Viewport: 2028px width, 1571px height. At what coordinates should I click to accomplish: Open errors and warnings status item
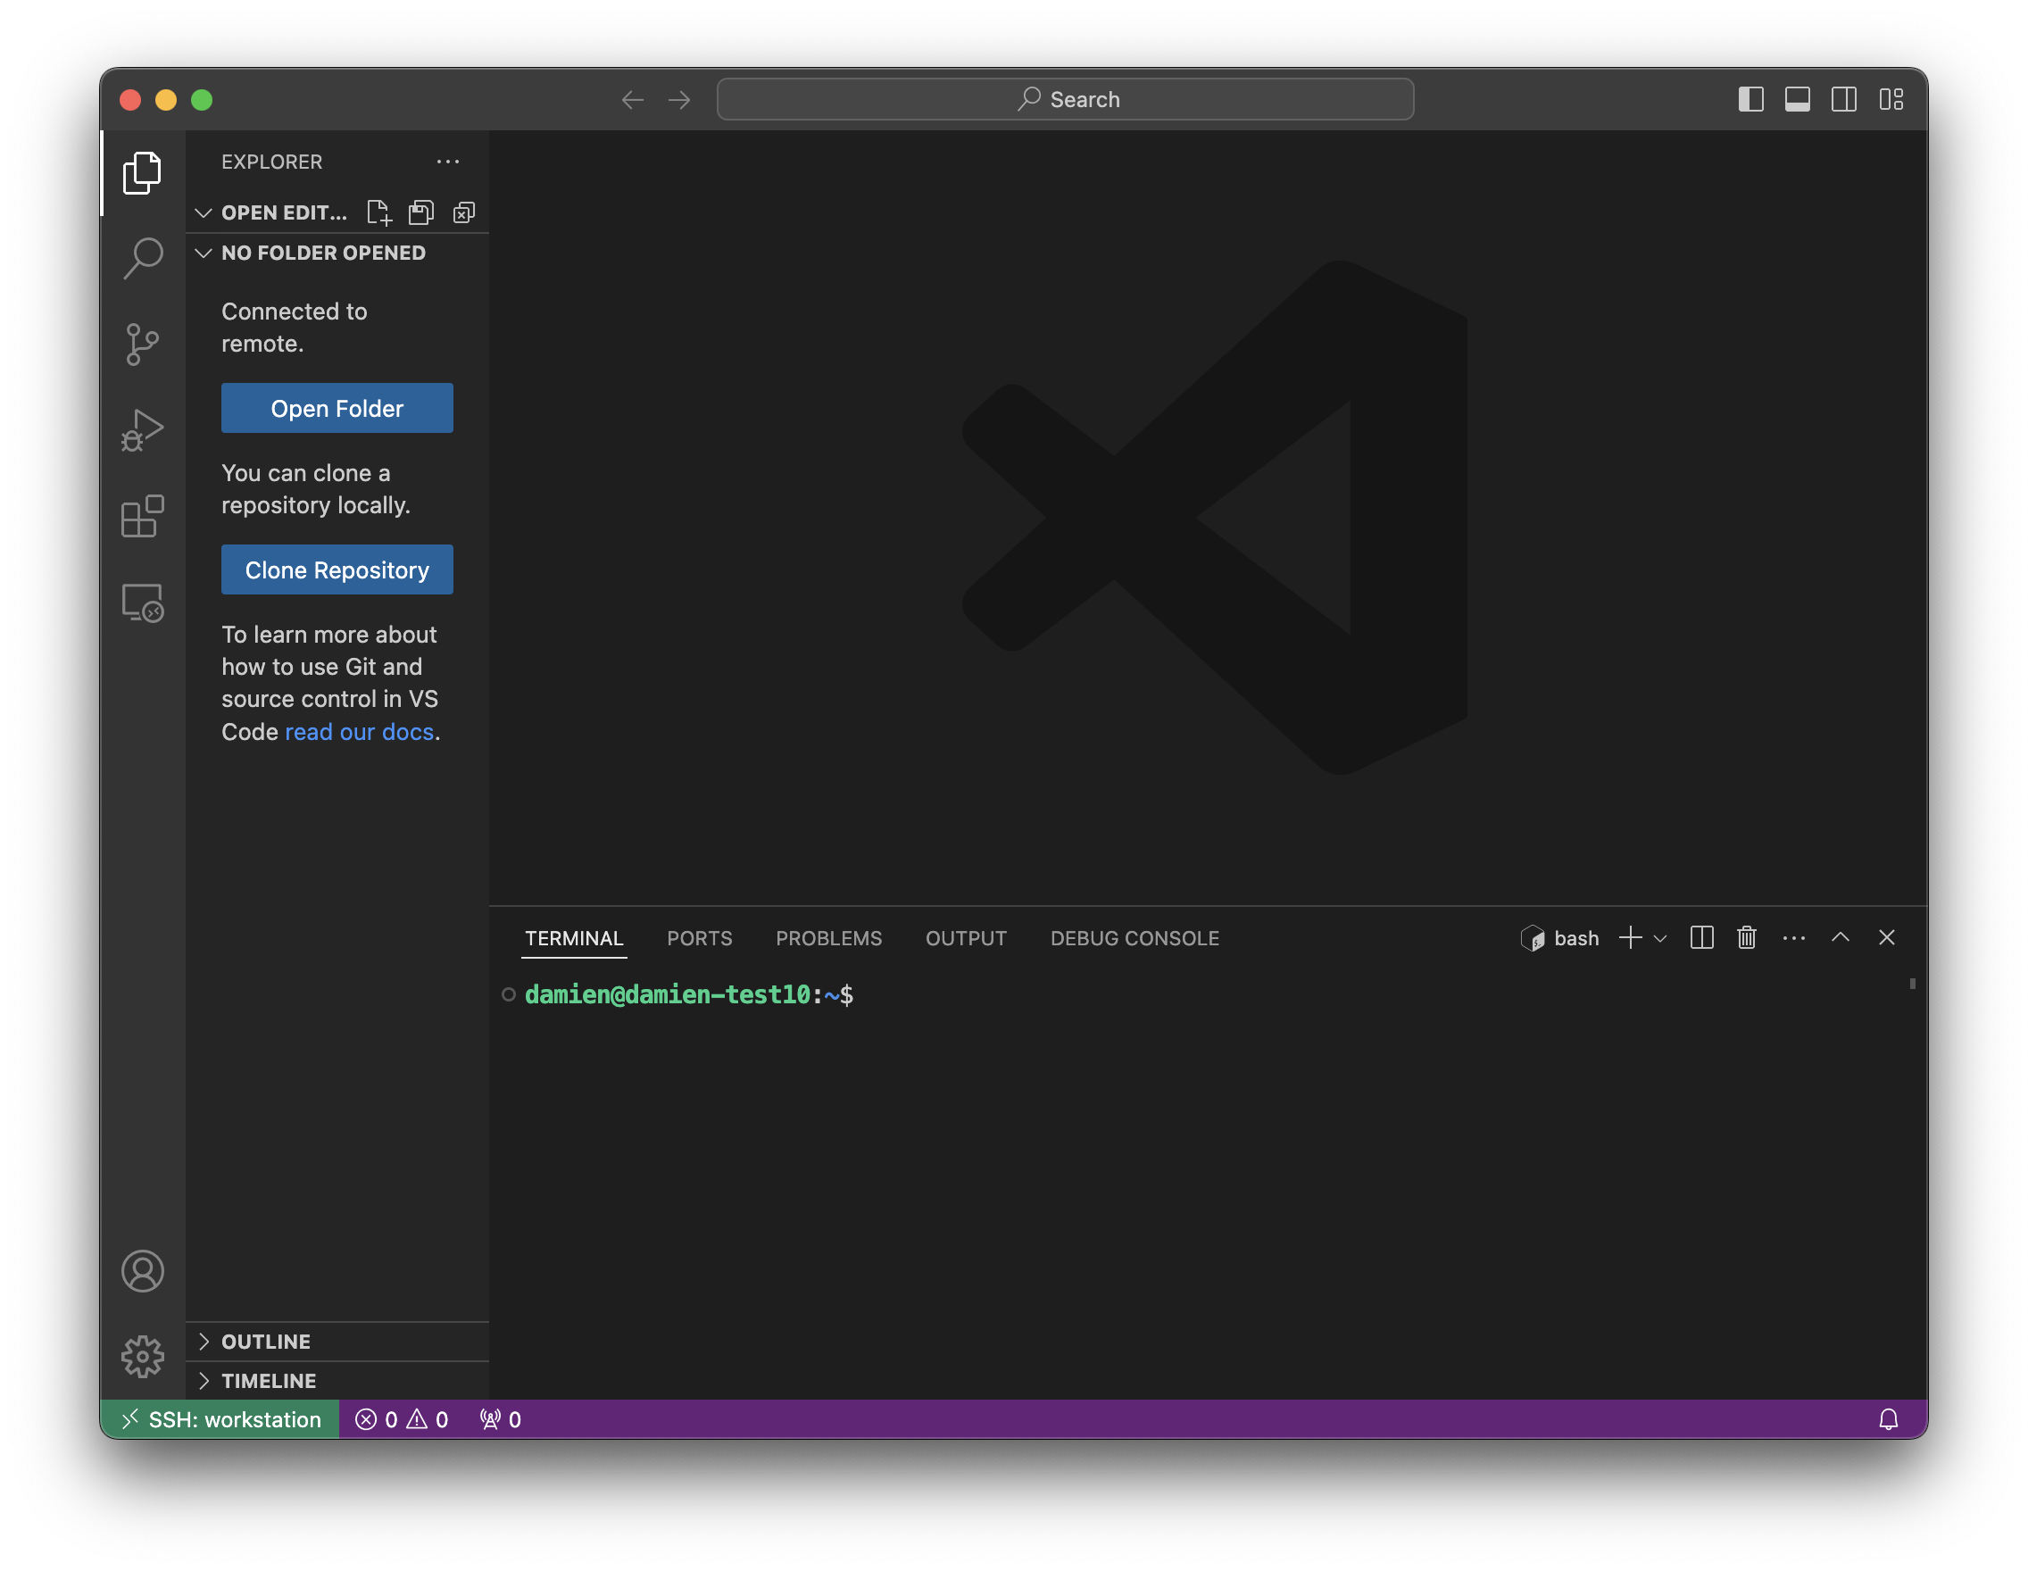(x=402, y=1419)
